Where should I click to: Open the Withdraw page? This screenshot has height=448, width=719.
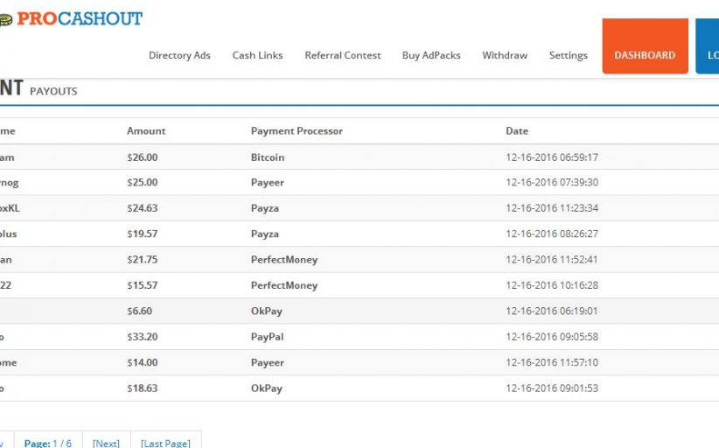coord(505,55)
